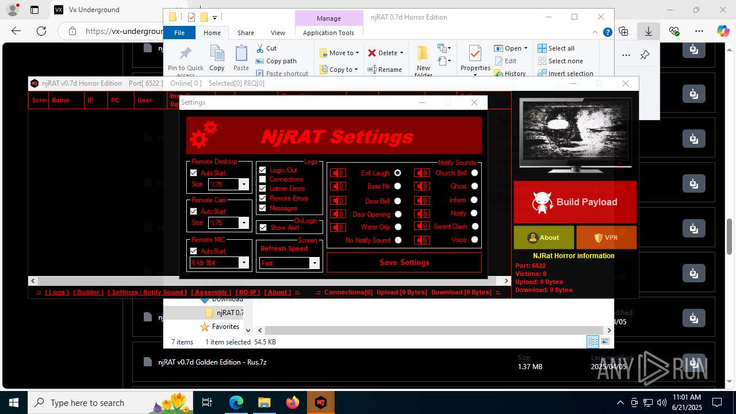736x414 pixels.
Task: Select the No Notify Sound option
Action: (x=397, y=240)
